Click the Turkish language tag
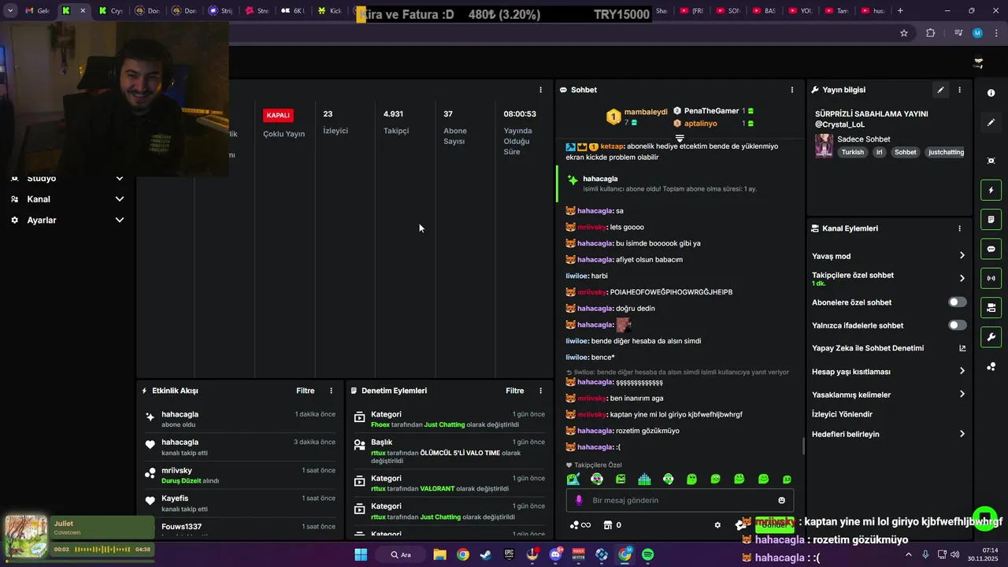The height and width of the screenshot is (567, 1008). [x=853, y=152]
